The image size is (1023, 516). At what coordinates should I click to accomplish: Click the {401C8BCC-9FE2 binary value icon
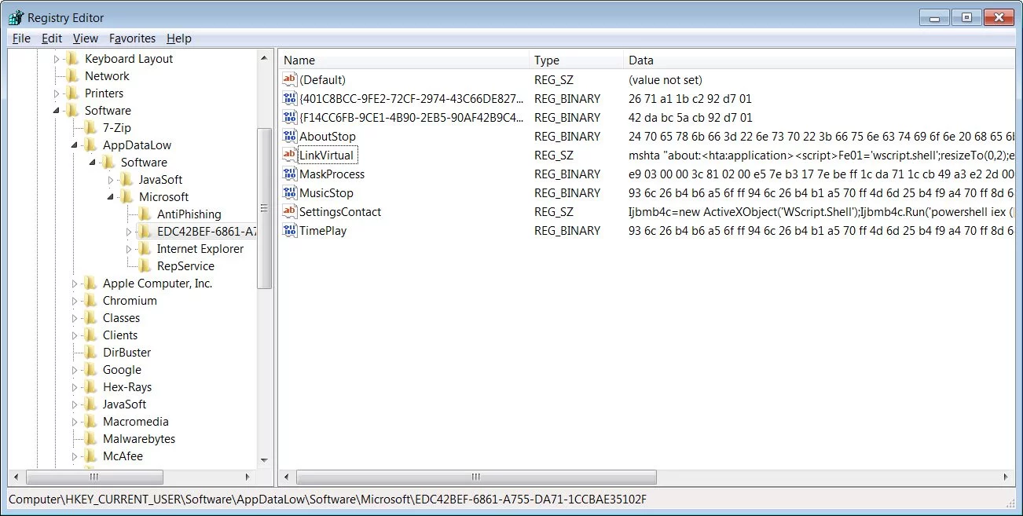coord(290,99)
